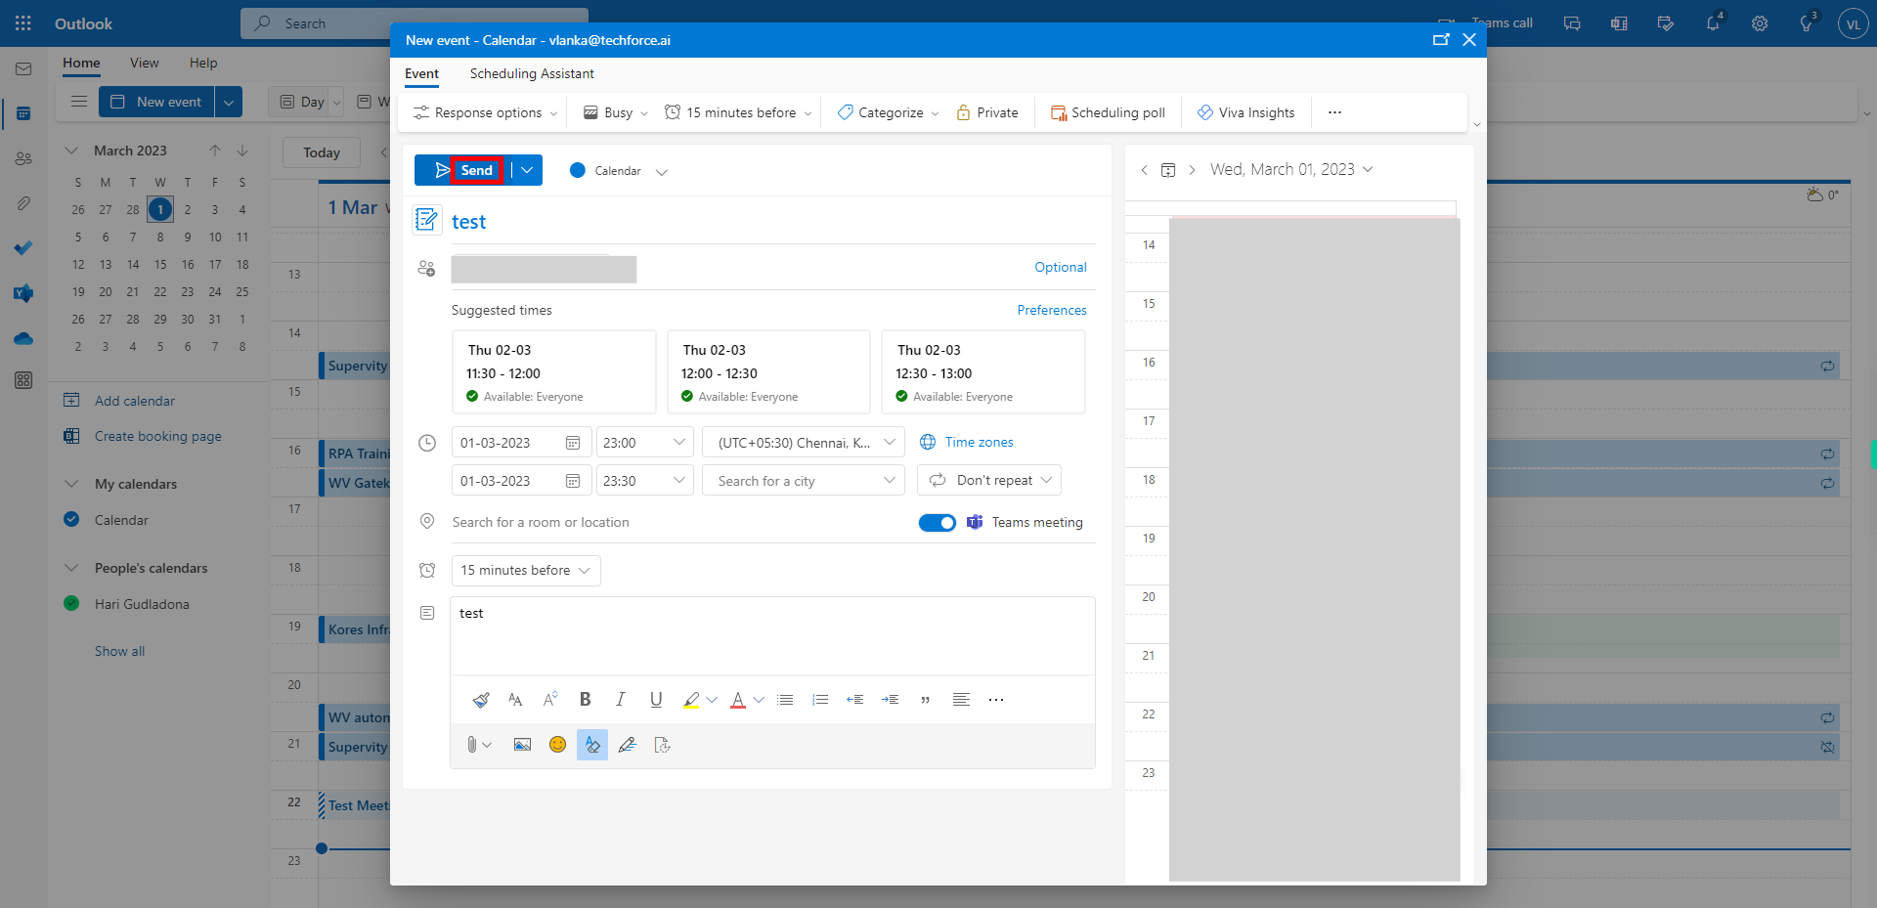Toggle Hari Gudladona calendar visibility
This screenshot has height=908, width=1877.
71,604
